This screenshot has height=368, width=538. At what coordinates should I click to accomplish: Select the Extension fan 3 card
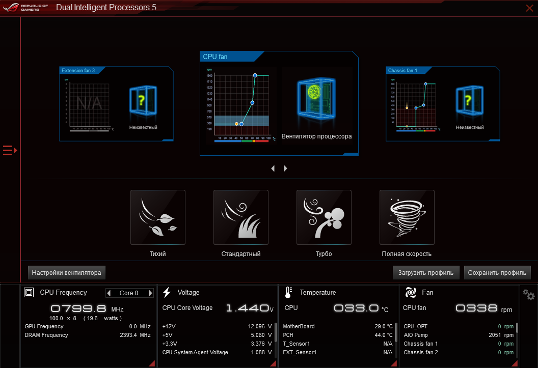[116, 104]
